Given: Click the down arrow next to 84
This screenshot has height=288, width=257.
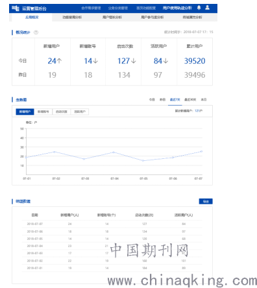Looking at the screenshot, I should [165, 61].
